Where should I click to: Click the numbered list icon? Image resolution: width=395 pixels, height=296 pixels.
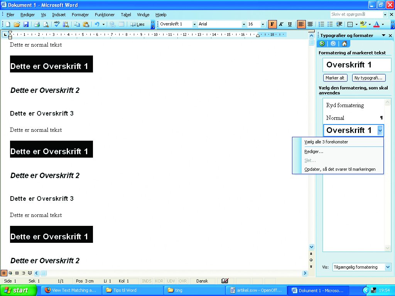[x=321, y=24]
